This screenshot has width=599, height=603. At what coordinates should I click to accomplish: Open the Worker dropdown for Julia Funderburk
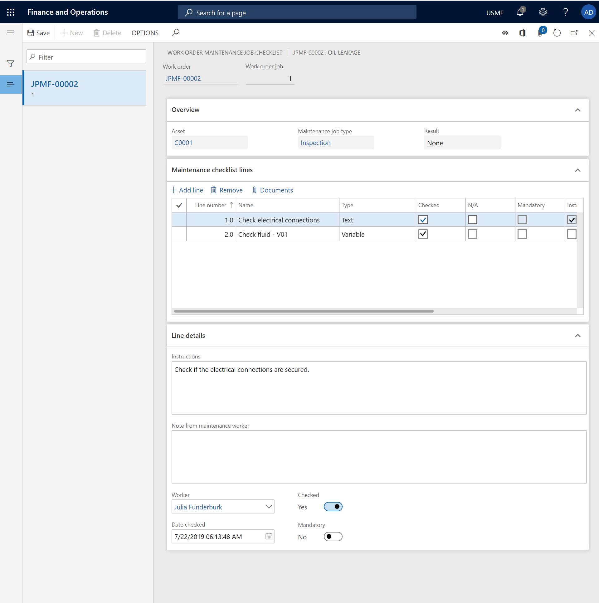coord(268,506)
